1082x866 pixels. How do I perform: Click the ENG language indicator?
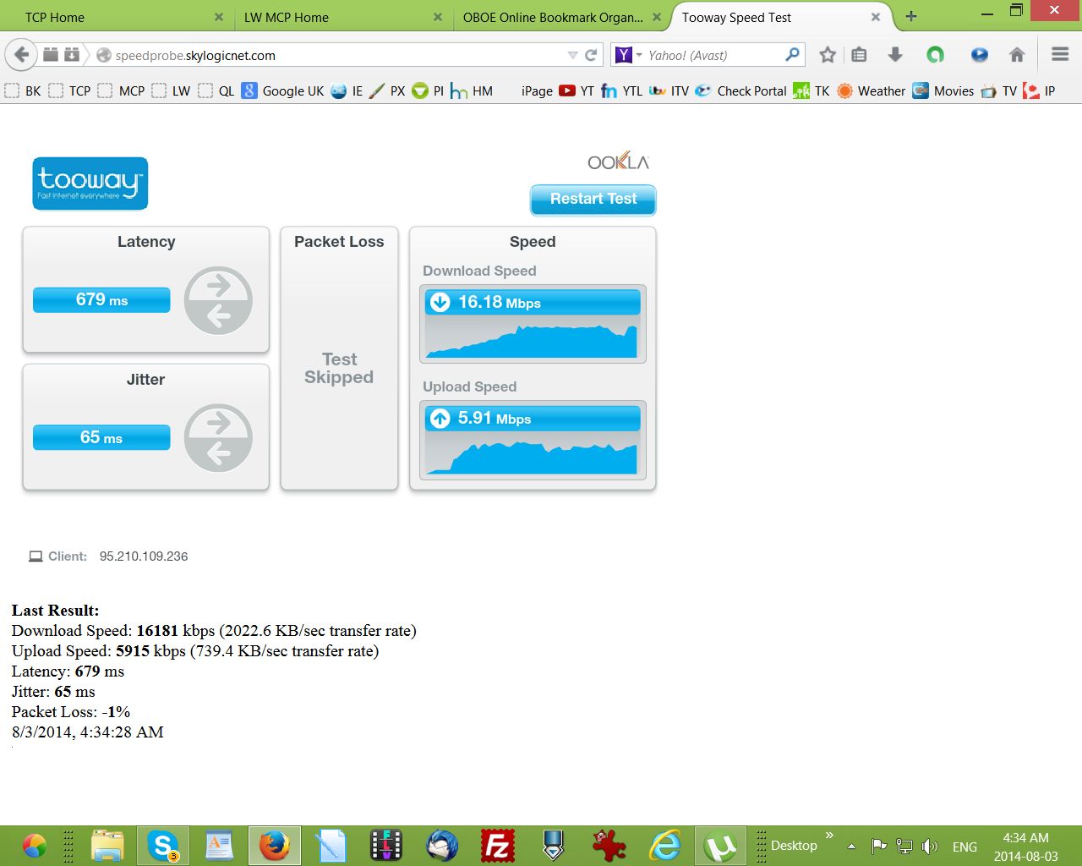pyautogui.click(x=965, y=847)
